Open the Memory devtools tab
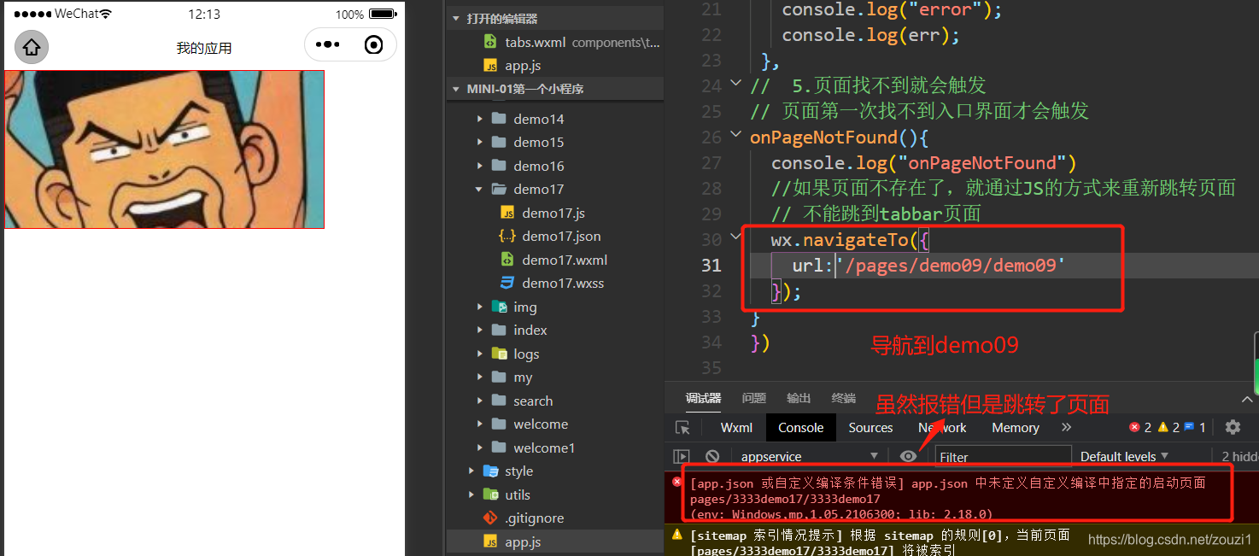This screenshot has width=1259, height=556. [1016, 428]
